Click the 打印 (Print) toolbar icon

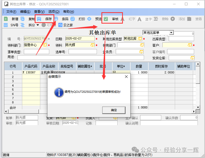coord(73,19)
